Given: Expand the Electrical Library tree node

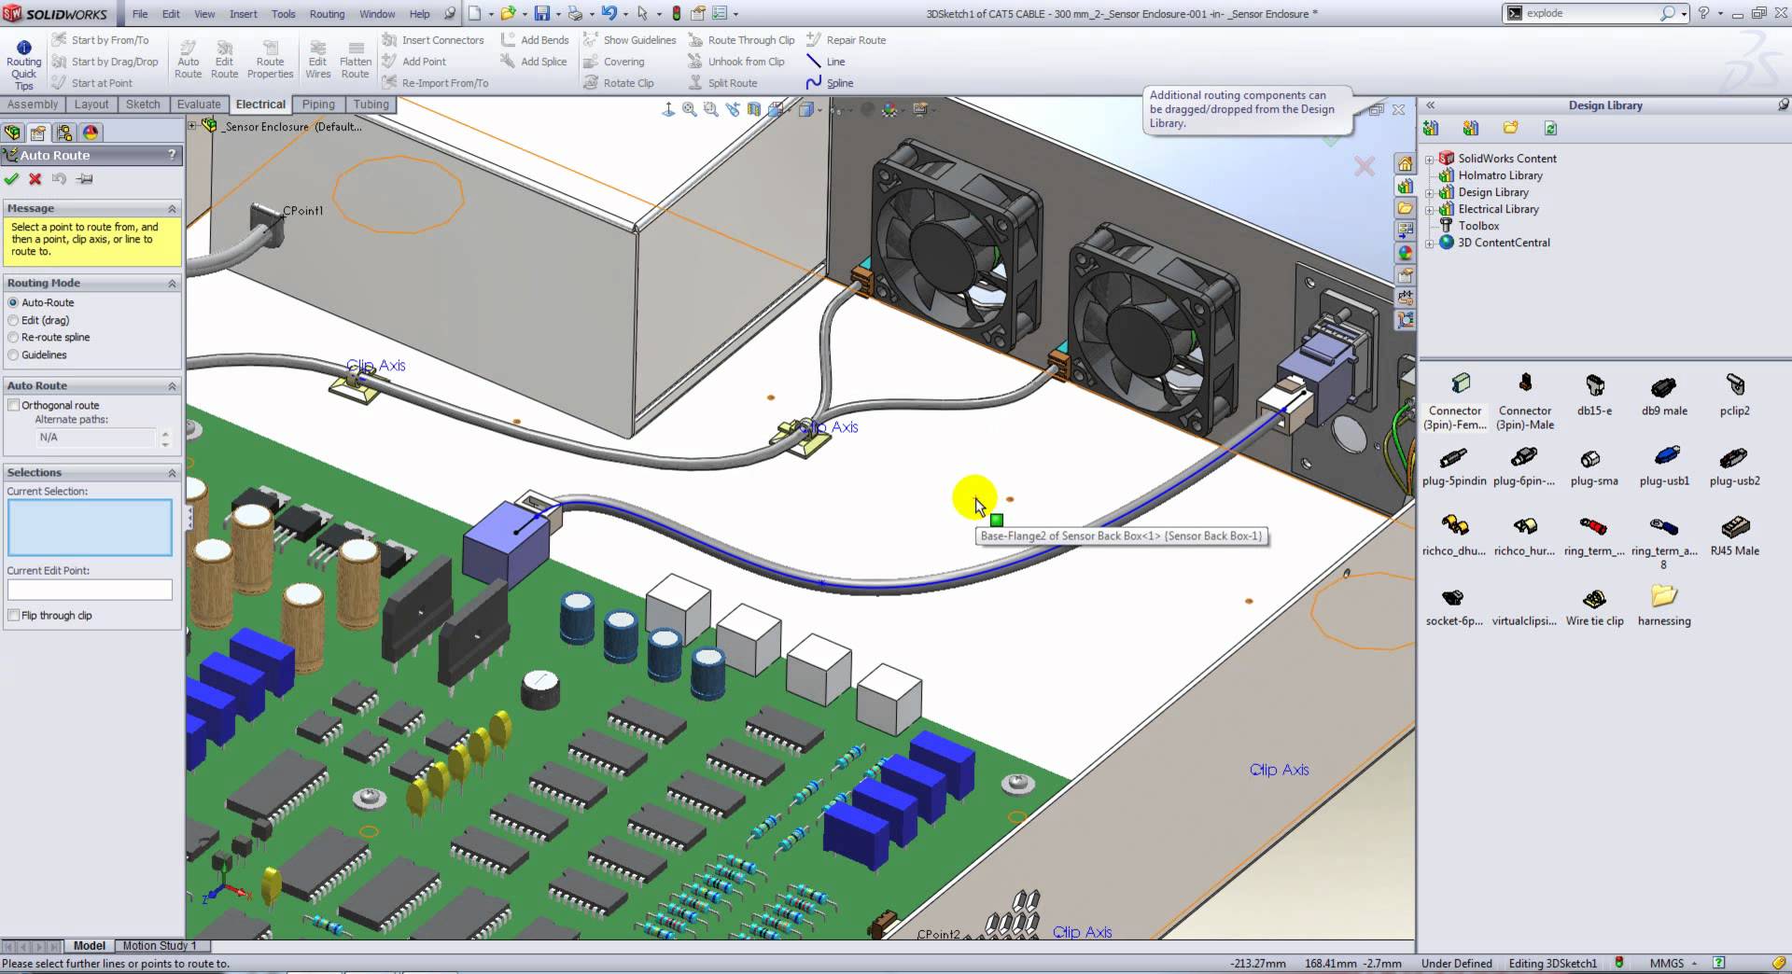Looking at the screenshot, I should (x=1429, y=210).
